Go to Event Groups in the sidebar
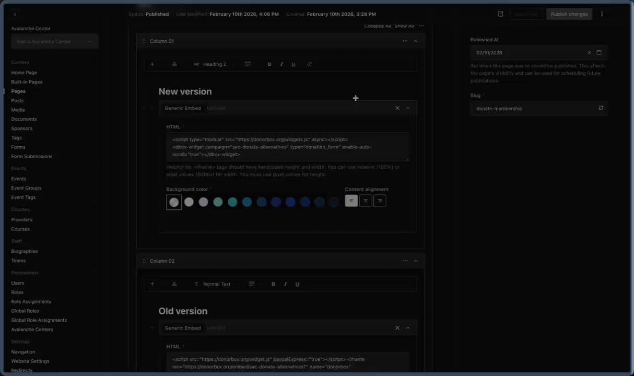The width and height of the screenshot is (634, 376). 26,188
